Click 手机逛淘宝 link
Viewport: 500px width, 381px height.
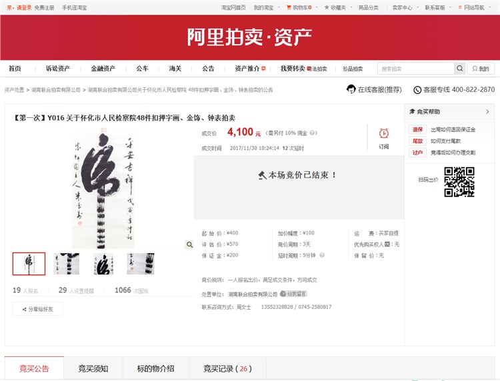[74, 7]
